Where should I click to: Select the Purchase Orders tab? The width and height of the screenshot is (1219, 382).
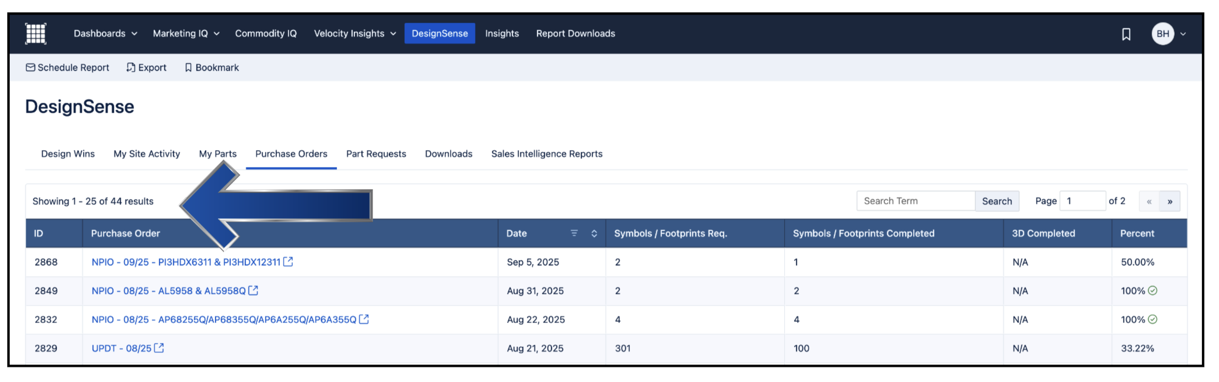(291, 154)
